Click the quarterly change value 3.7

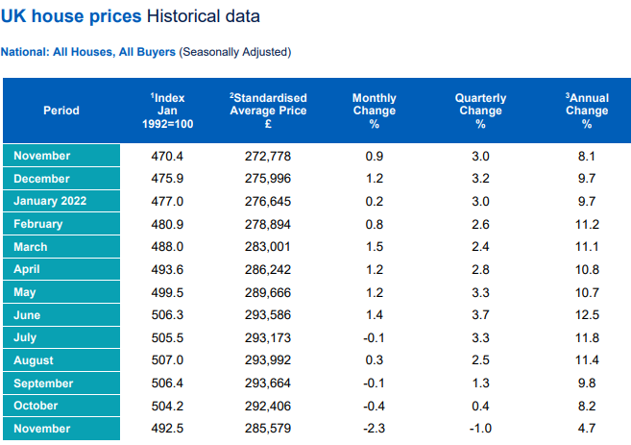tap(480, 314)
